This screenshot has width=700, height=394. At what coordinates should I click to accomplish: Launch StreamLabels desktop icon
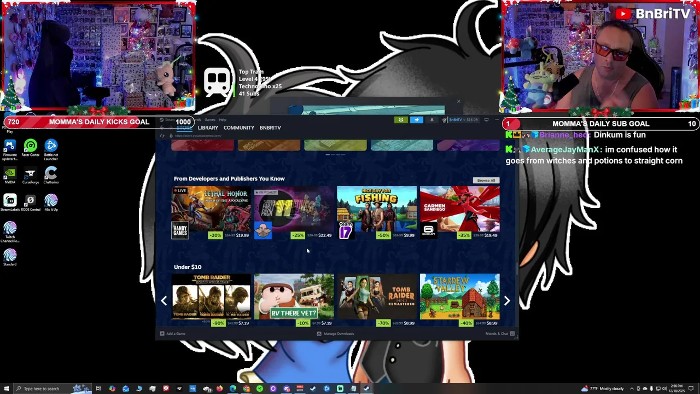point(10,203)
